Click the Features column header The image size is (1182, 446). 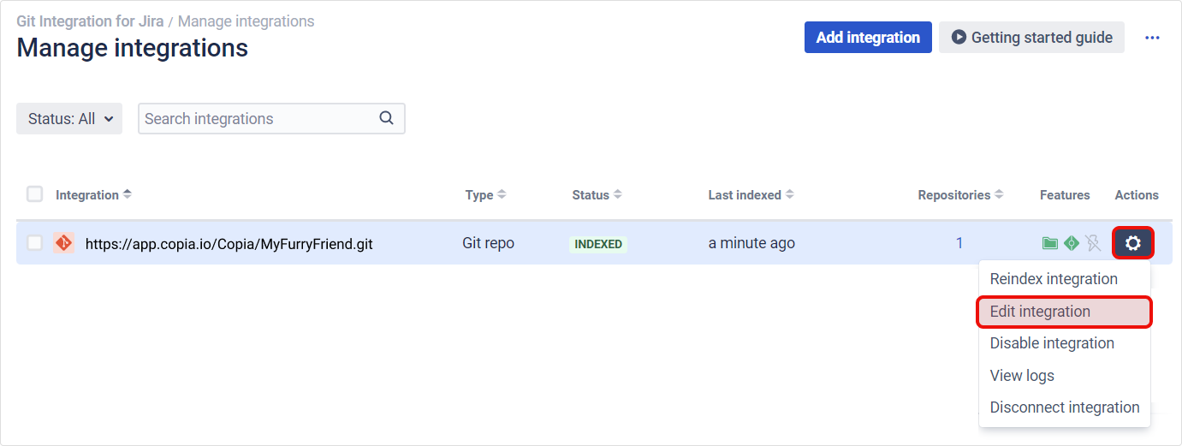pos(1065,195)
